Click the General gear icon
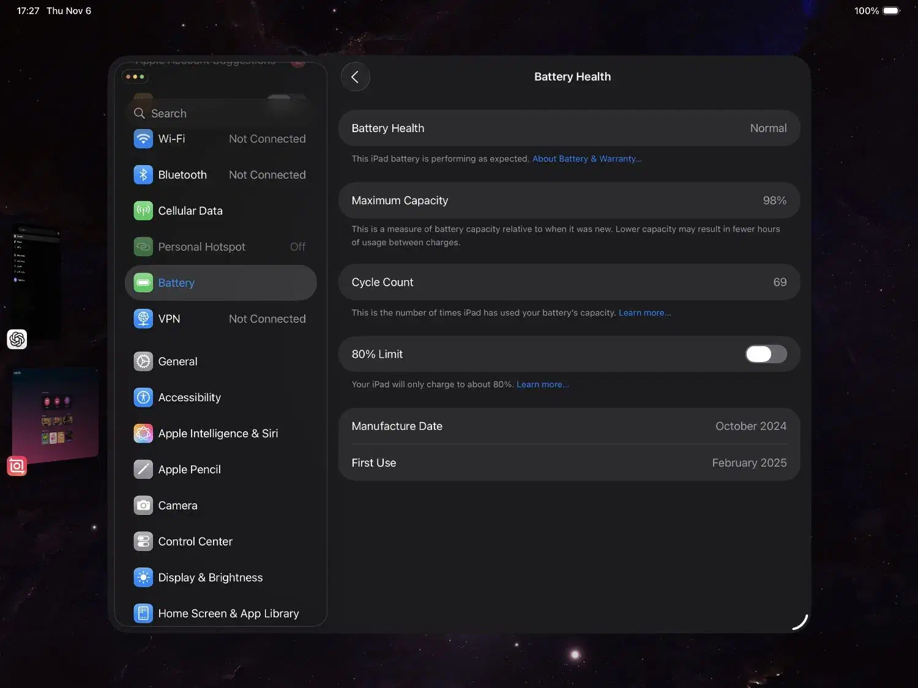The height and width of the screenshot is (688, 918). pyautogui.click(x=143, y=361)
